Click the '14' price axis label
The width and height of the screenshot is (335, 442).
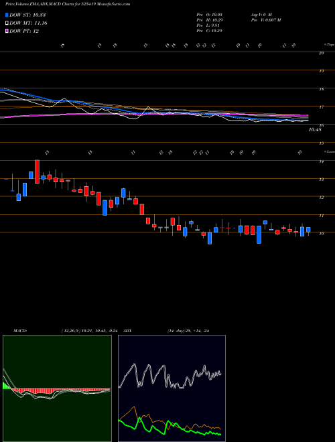321,162
